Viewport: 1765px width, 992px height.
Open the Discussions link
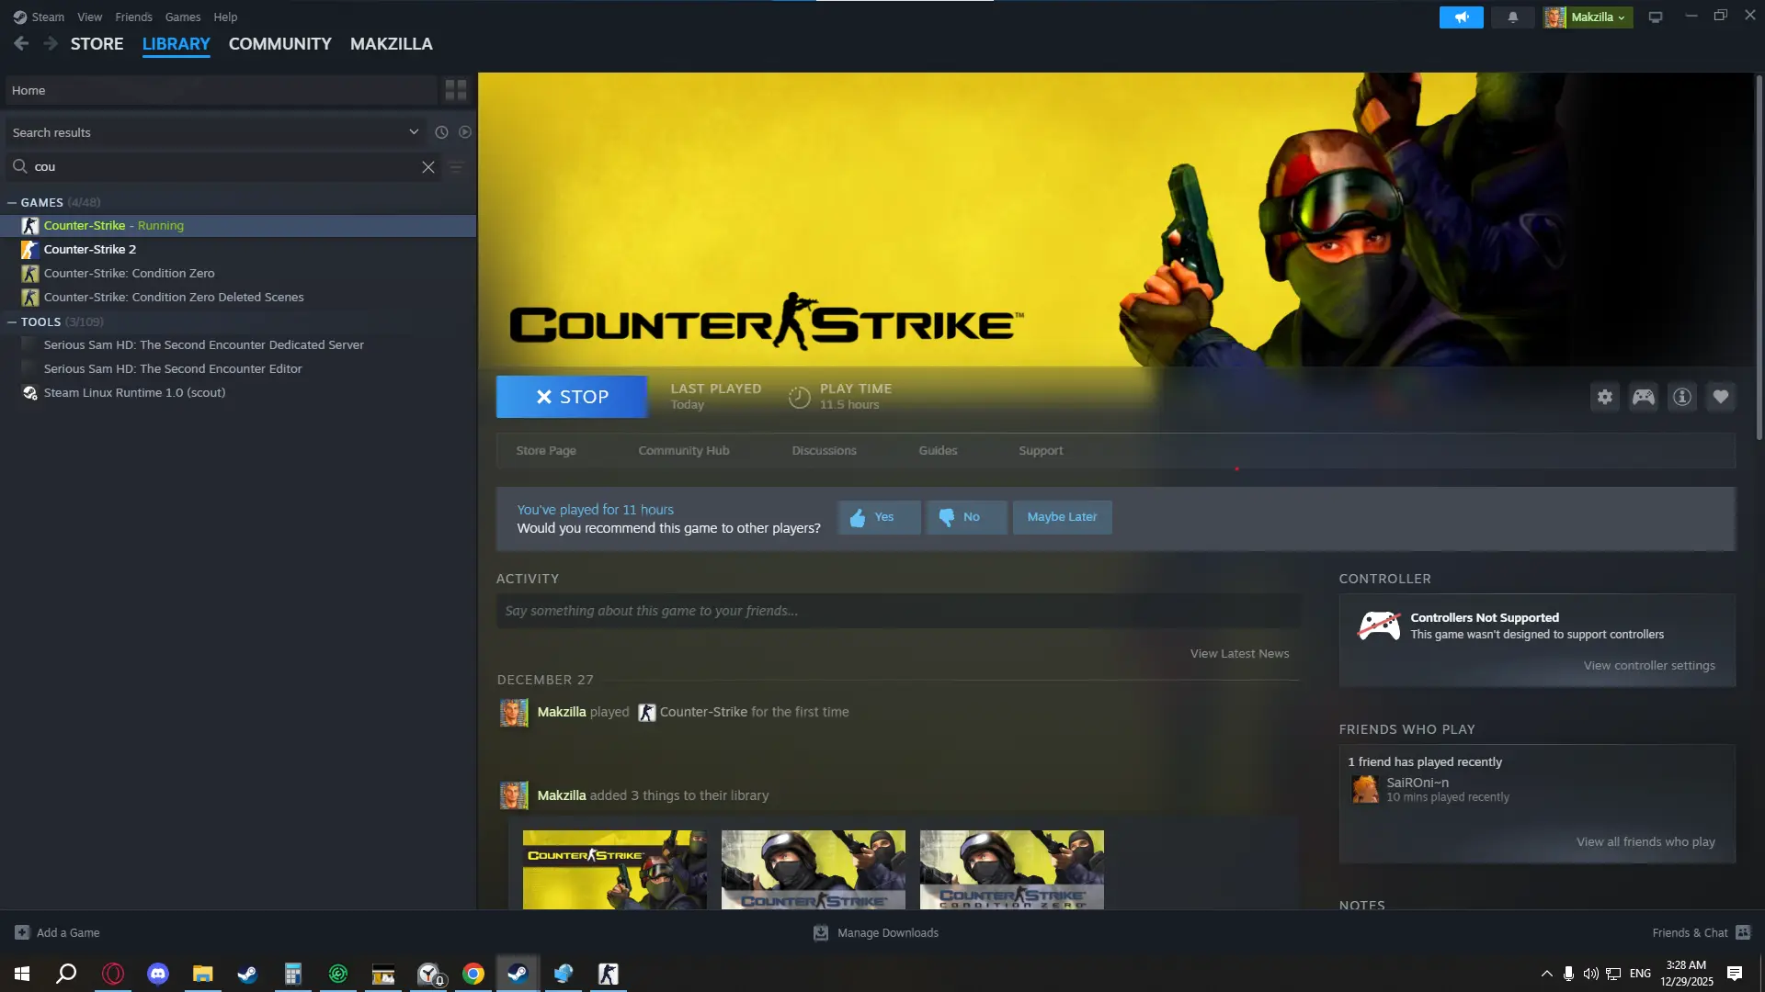point(824,451)
